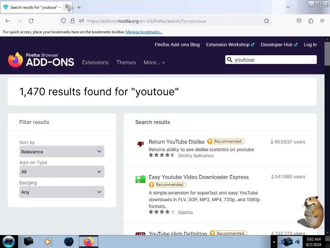
Task: Open Easy Youtube Video Downloader Express result
Action: point(199,177)
